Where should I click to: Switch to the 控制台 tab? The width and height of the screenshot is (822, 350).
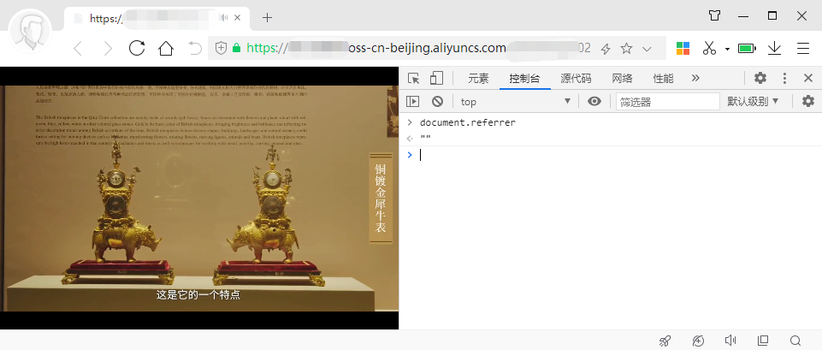pyautogui.click(x=524, y=79)
